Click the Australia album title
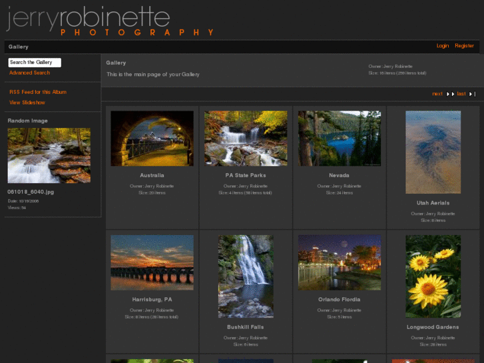This screenshot has width=484, height=363. 152,175
